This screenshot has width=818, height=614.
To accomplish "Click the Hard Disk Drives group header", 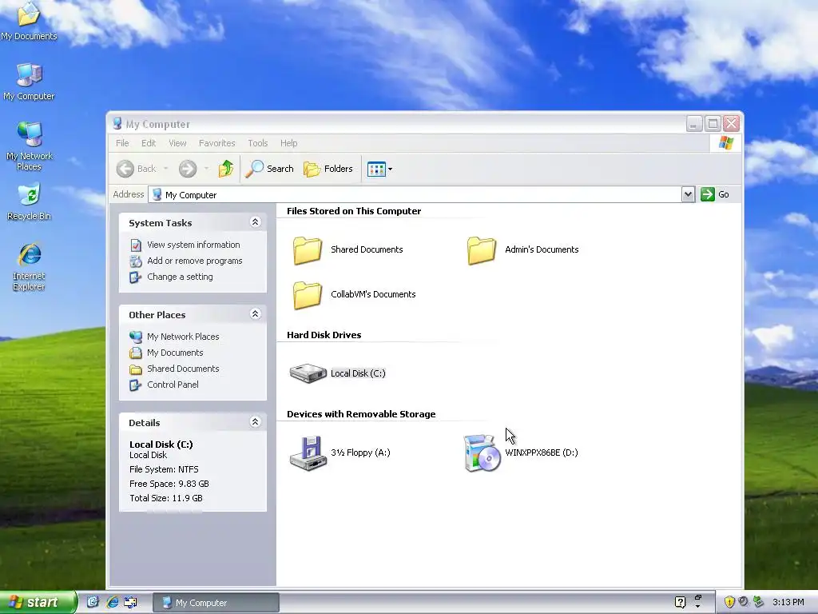I will (x=324, y=335).
